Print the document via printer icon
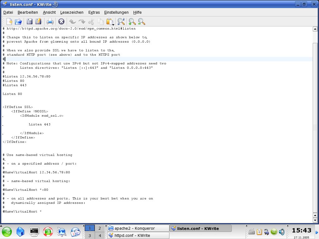Screen dimensions: 319x239 pyautogui.click(x=50, y=21)
